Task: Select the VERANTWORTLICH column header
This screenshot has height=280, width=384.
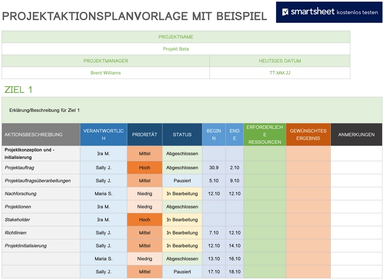Action: pyautogui.click(x=103, y=135)
